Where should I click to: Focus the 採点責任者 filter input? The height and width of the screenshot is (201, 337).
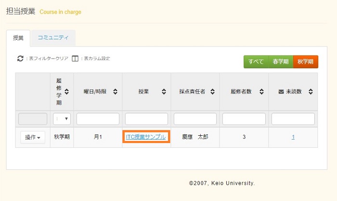tap(195, 119)
